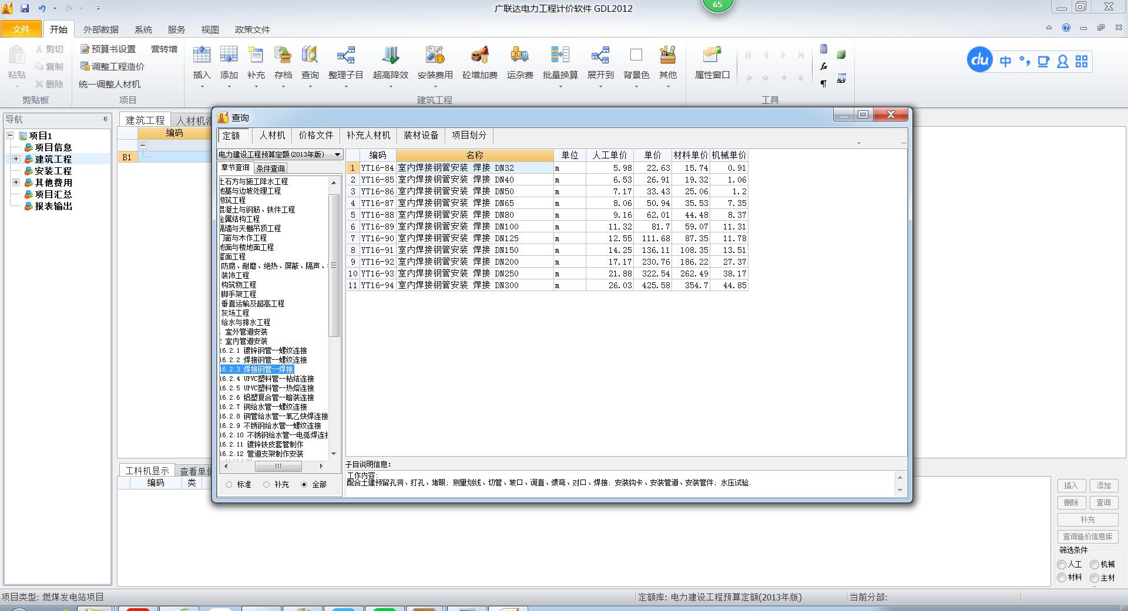Image resolution: width=1128 pixels, height=611 pixels.
Task: Switch to 价格文件 tab in the 查询 dialog
Action: tap(316, 136)
